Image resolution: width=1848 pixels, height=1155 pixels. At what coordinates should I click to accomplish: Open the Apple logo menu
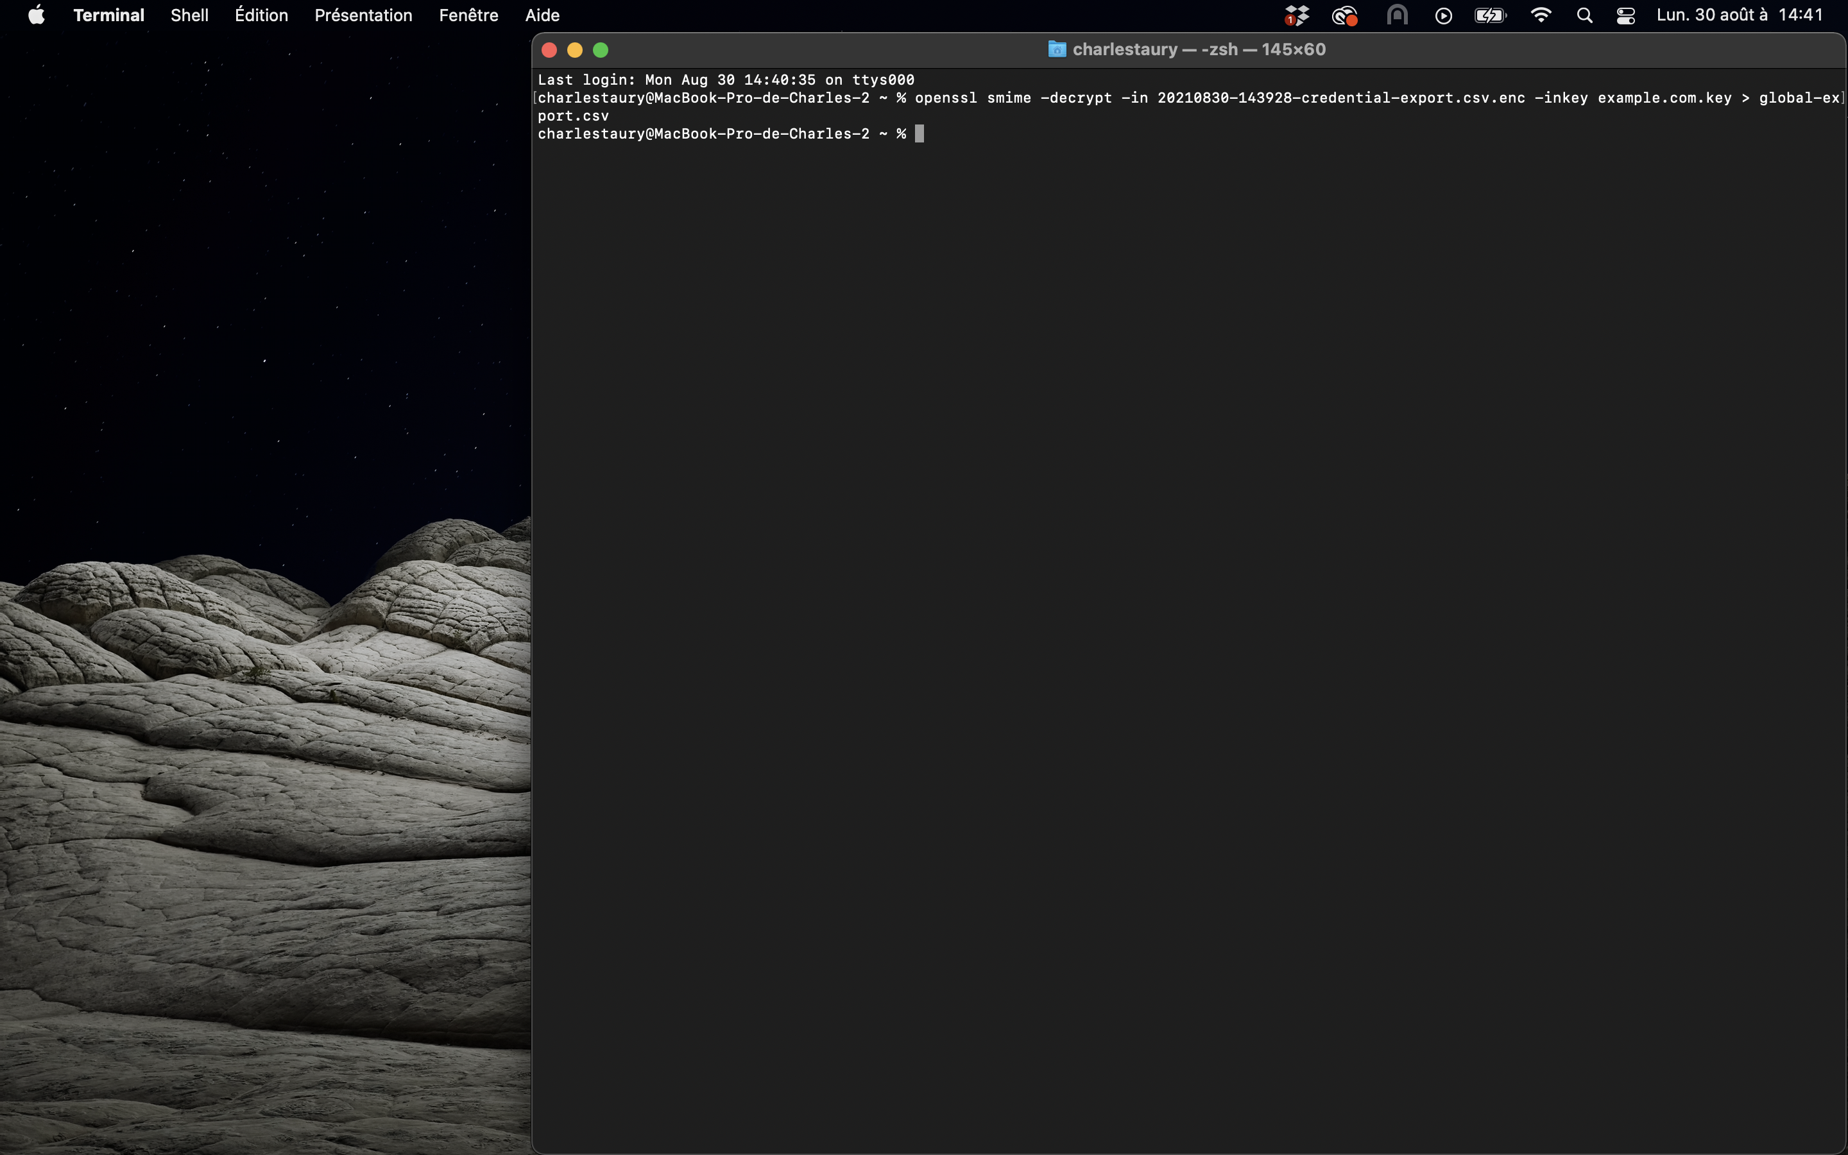pyautogui.click(x=36, y=15)
